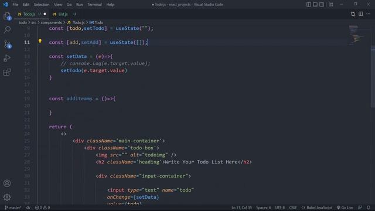
Task: Click the commented console.log line
Action: [105, 63]
